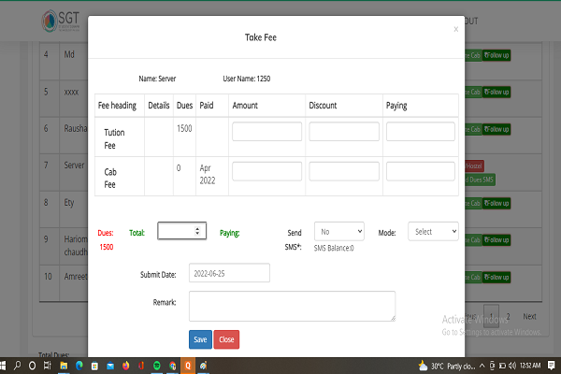Click inside the Remark text area
Screen dimensions: 561x374
pos(292,306)
